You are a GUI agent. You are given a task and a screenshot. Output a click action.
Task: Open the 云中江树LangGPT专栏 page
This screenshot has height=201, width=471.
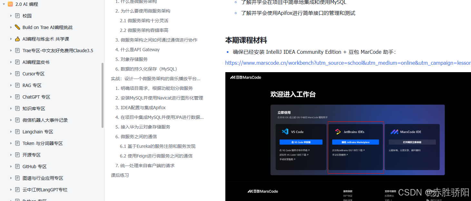pos(45,190)
